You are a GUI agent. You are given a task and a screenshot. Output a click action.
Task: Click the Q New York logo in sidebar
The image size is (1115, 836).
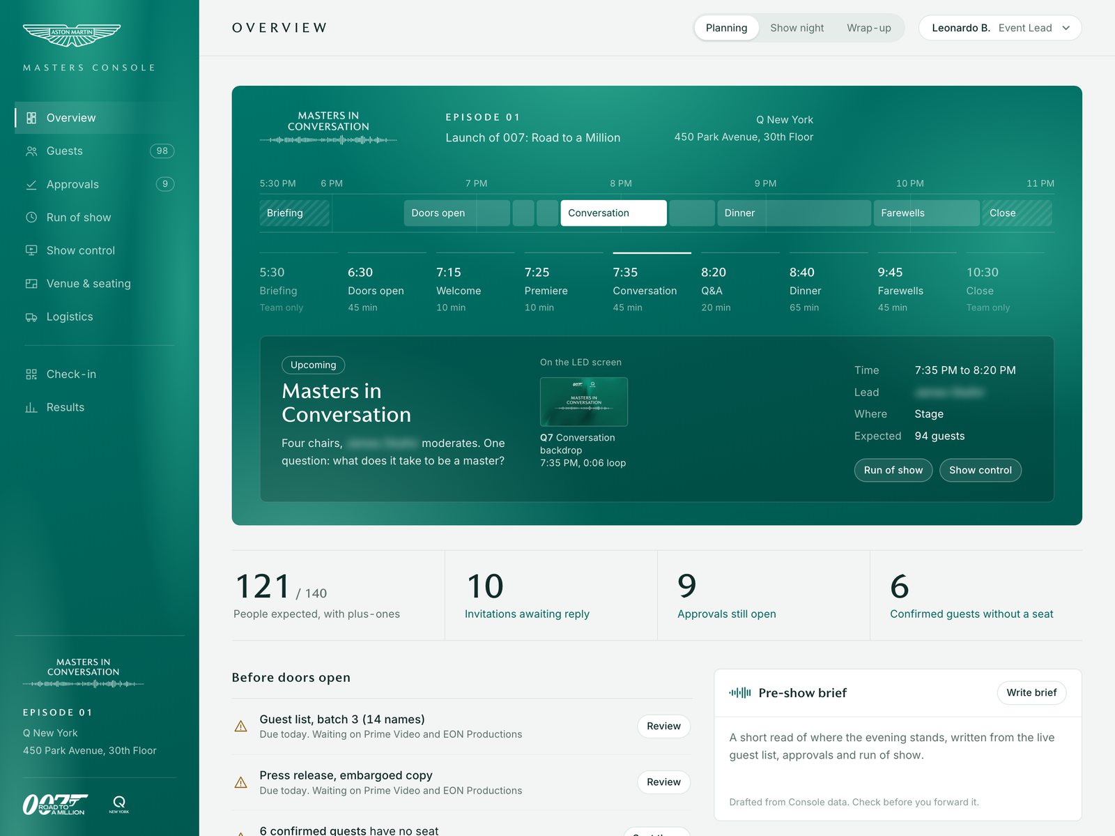coord(119,805)
